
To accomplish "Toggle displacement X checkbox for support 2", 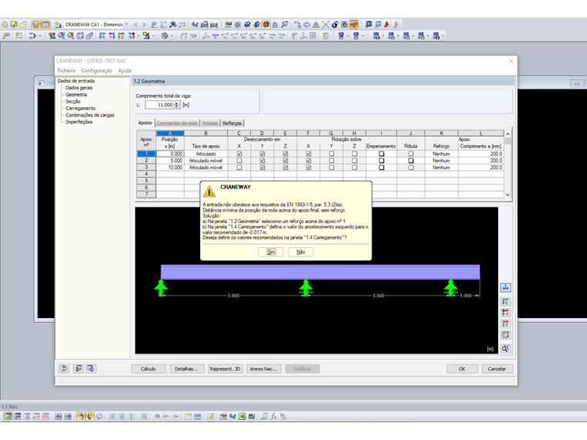I will click(x=239, y=161).
